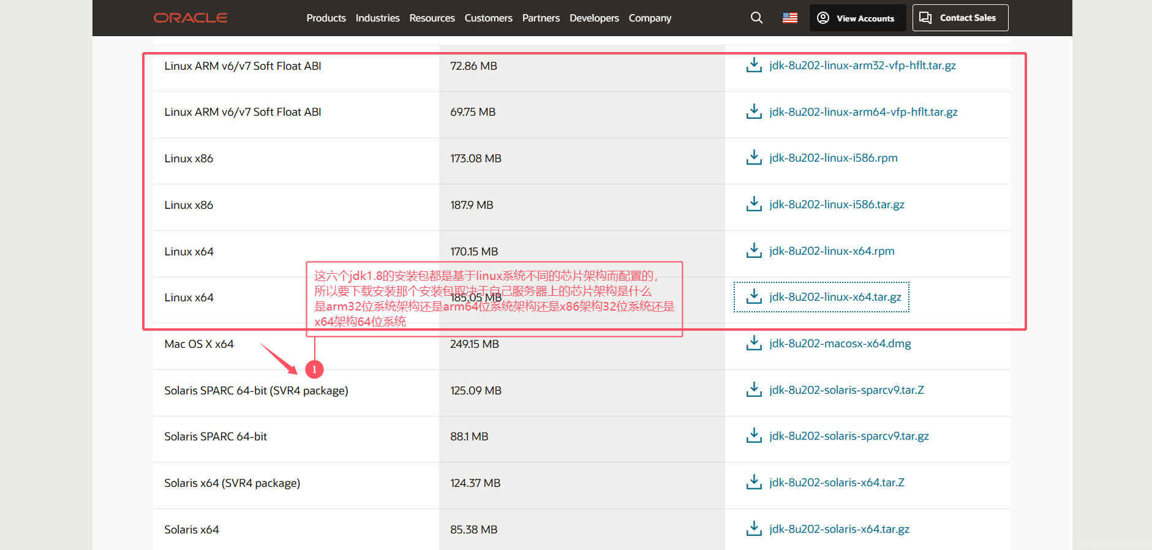Download jdk-8u202-solaris-sparcv9.tar.gz link
The width and height of the screenshot is (1152, 550).
pyautogui.click(x=849, y=435)
